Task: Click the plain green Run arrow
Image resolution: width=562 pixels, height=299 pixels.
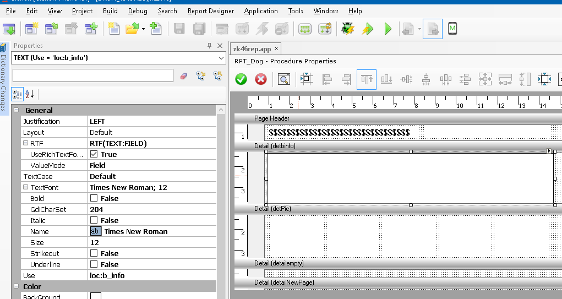Action: (x=388, y=29)
